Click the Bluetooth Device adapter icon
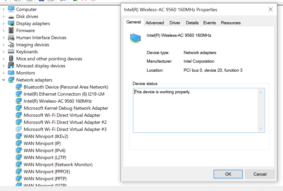The height and width of the screenshot is (191, 283). click(19, 87)
